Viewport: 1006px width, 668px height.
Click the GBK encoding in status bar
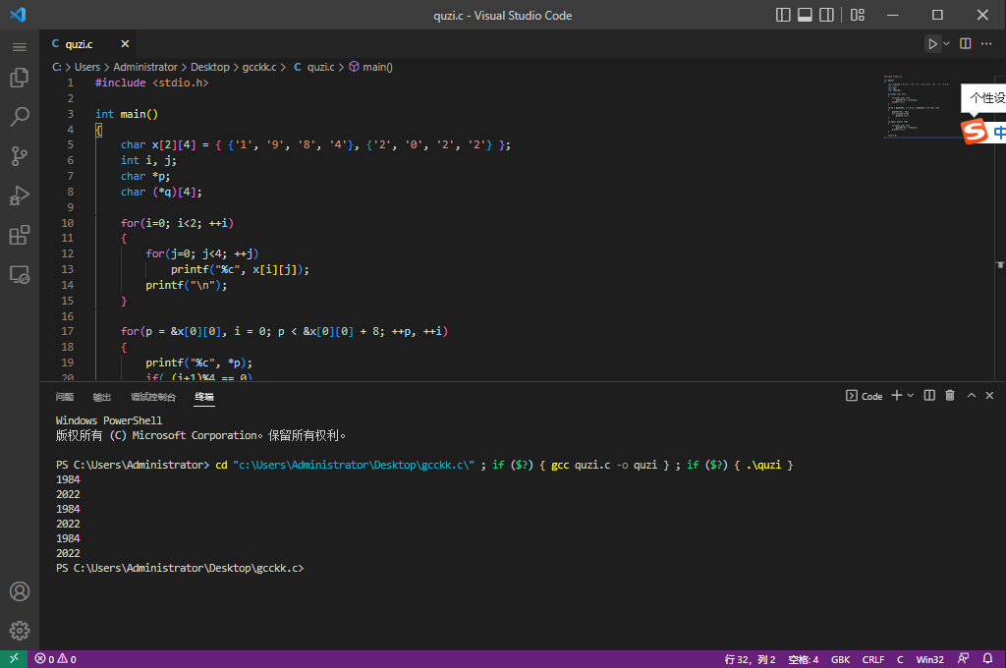[x=841, y=659]
